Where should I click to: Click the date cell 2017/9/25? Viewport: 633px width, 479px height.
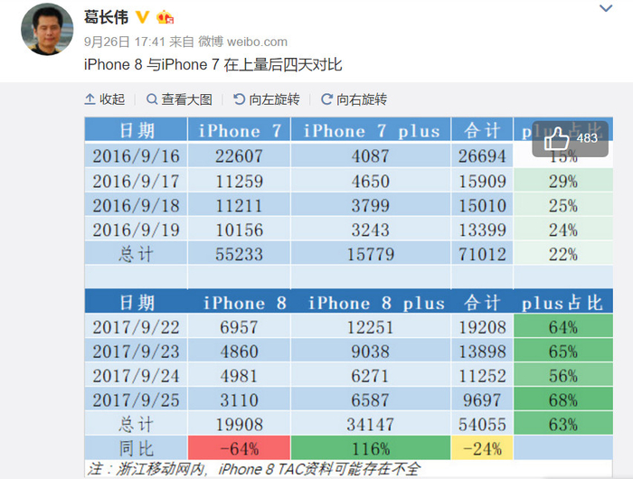click(x=136, y=399)
